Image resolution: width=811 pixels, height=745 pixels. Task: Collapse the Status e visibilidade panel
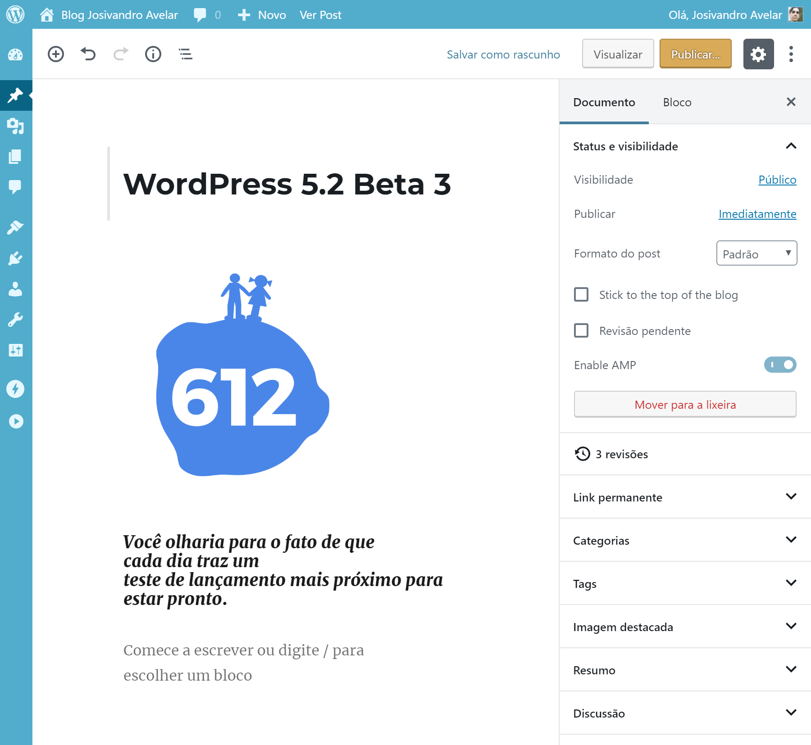click(685, 146)
